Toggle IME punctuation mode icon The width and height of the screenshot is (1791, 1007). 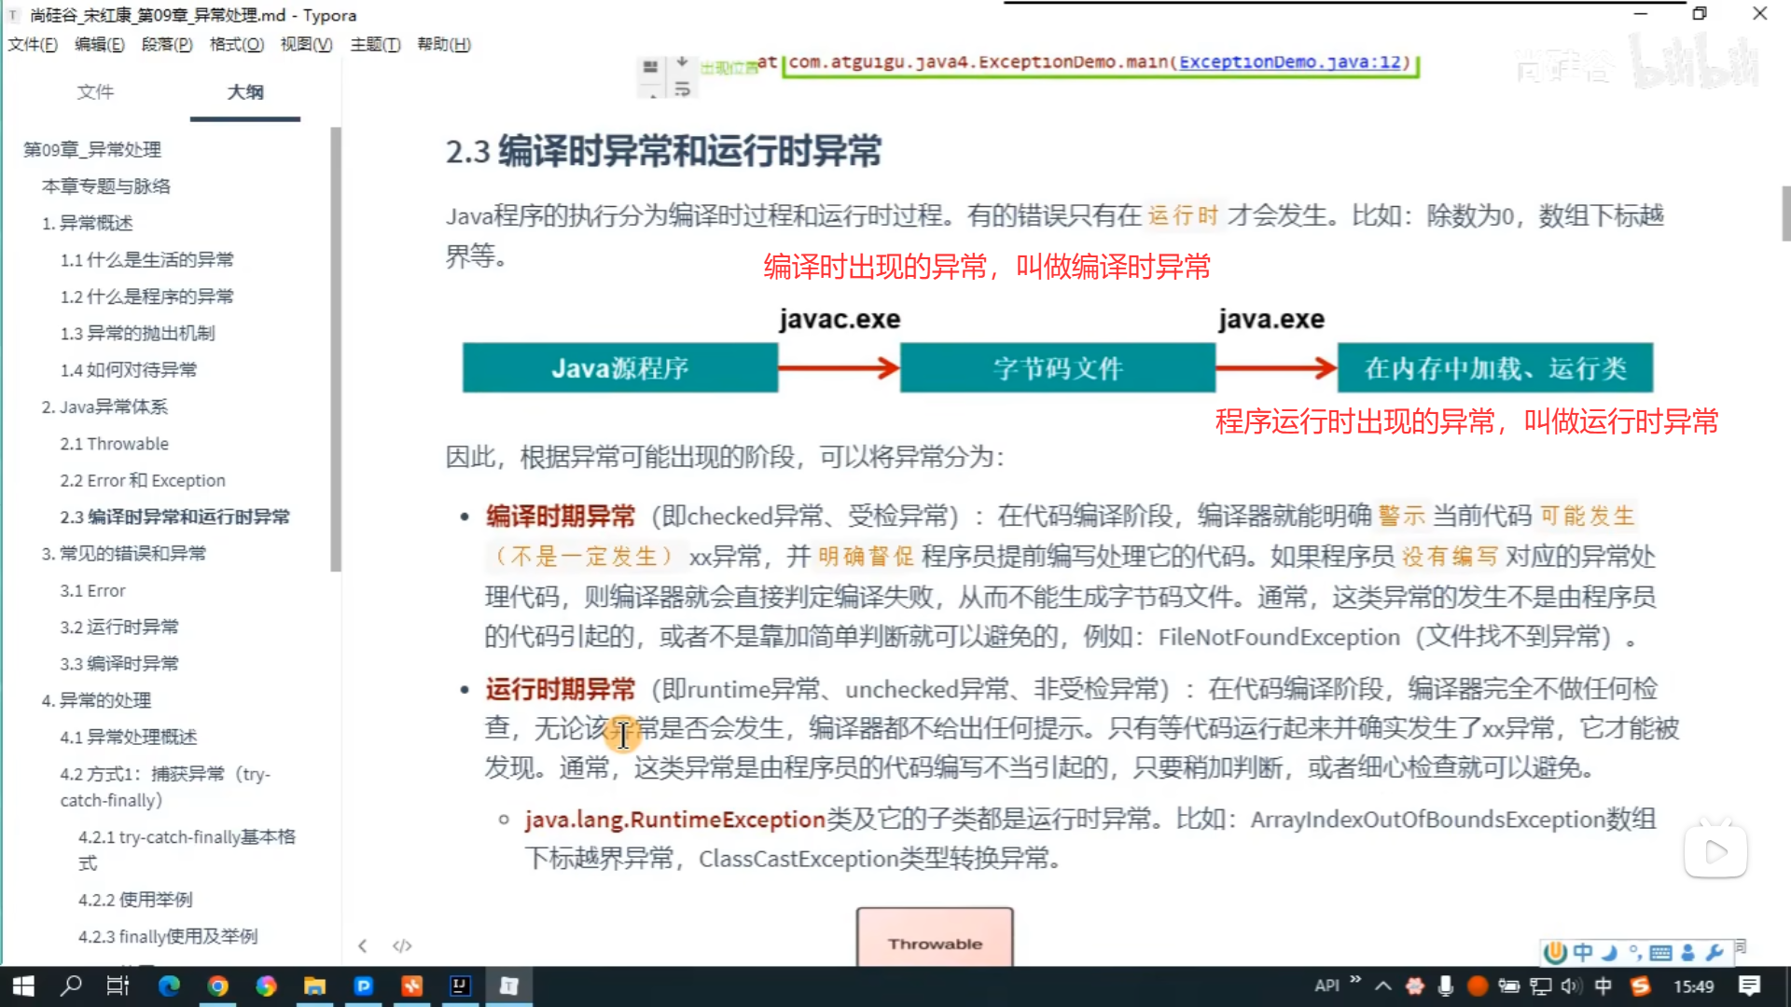[x=1634, y=952]
